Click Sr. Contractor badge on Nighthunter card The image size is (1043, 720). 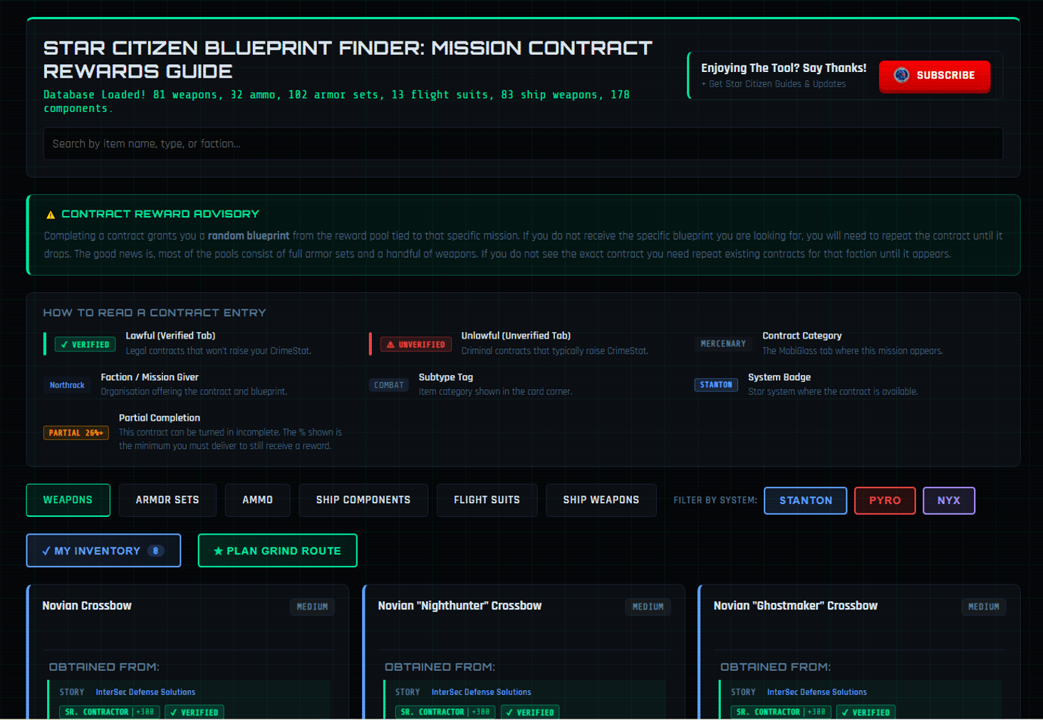tap(445, 712)
